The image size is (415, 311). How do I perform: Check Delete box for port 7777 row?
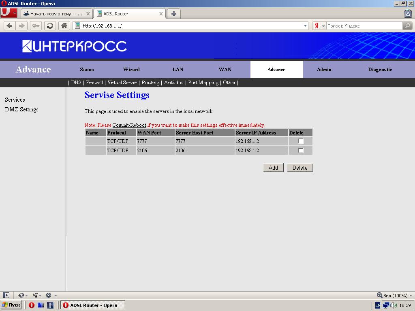(x=301, y=141)
